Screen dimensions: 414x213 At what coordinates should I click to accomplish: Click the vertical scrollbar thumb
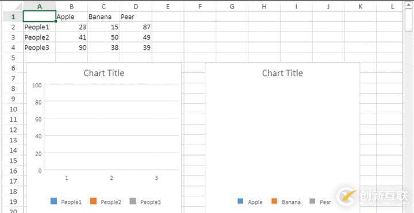(408, 21)
